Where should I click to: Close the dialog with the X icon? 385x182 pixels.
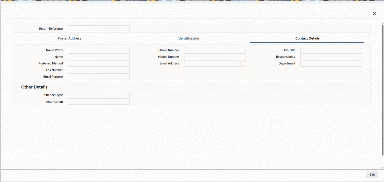coord(374,14)
